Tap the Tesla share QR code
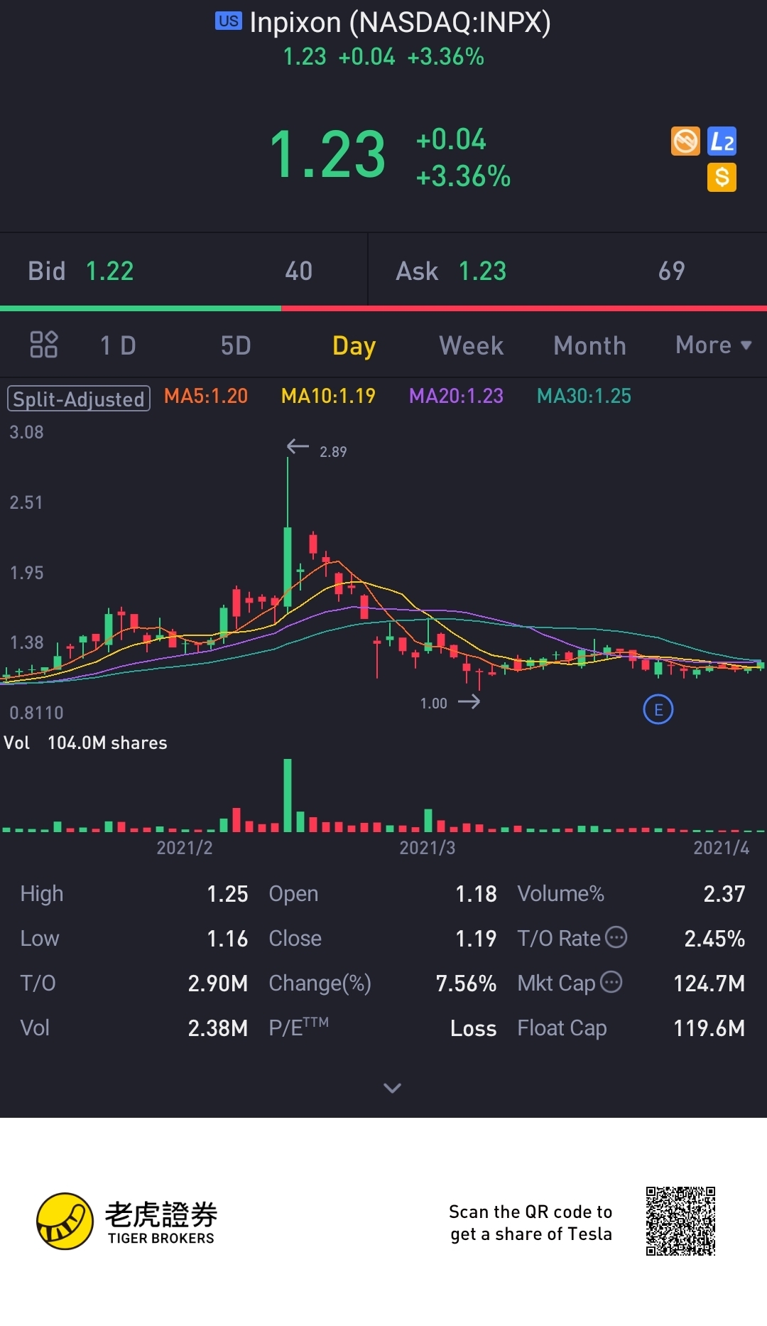The width and height of the screenshot is (767, 1326). pyautogui.click(x=680, y=1221)
